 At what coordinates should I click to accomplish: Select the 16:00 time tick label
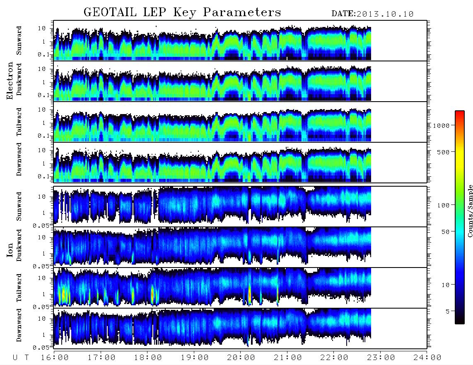(x=55, y=358)
